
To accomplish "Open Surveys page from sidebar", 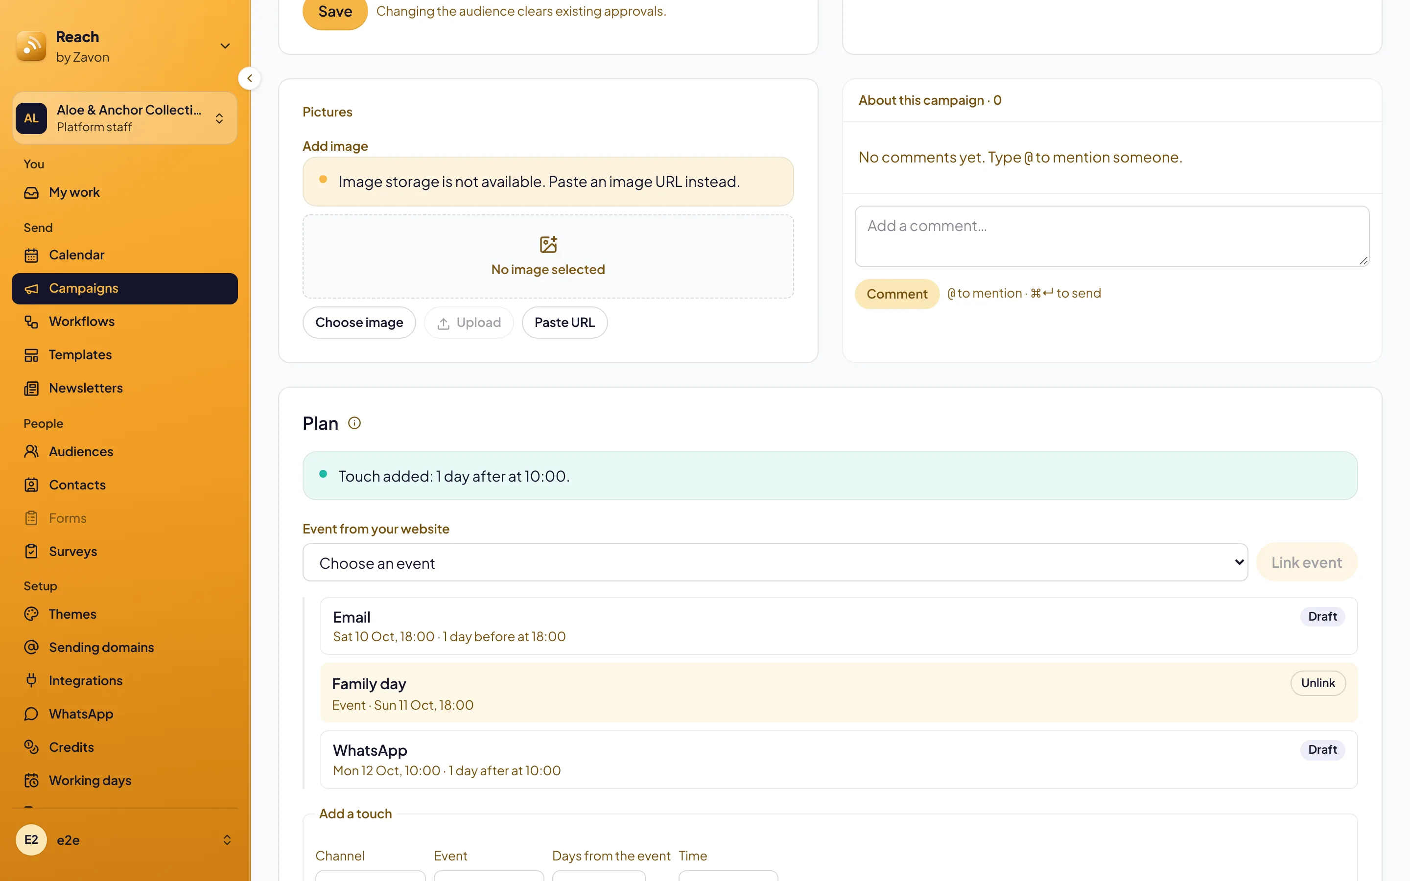I will pos(125,551).
